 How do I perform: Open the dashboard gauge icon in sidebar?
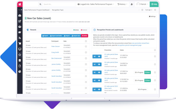[x=20, y=15]
